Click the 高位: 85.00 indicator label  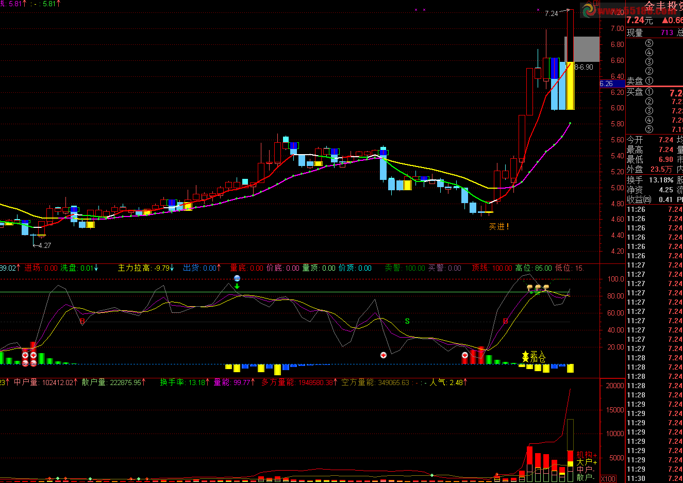(x=534, y=268)
